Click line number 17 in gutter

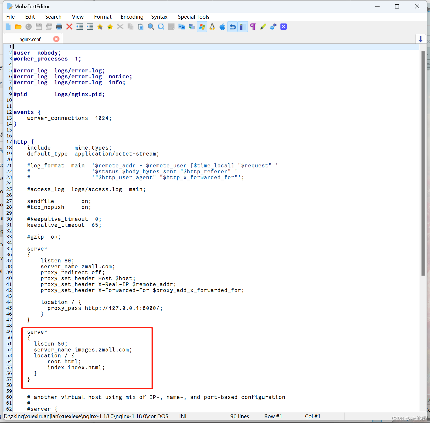coord(9,142)
